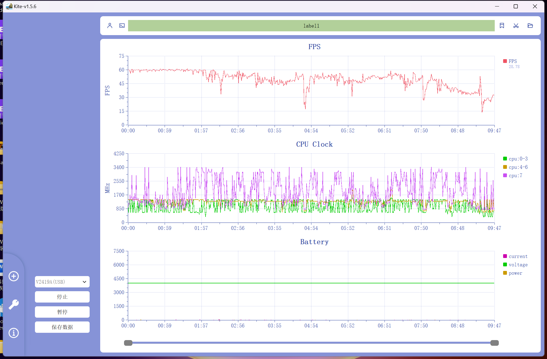Toggle cpu:7 series in legend
This screenshot has height=359, width=547.
[515, 176]
